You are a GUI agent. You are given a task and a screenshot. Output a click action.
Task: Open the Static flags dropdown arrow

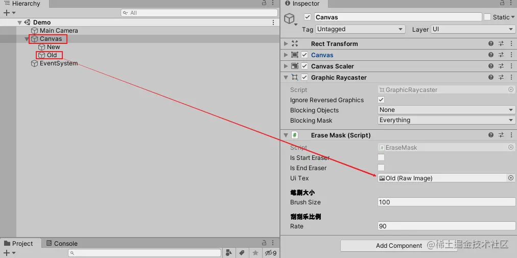(x=513, y=17)
